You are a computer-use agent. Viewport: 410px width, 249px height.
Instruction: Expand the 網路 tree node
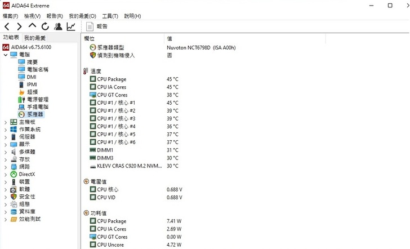[6, 167]
